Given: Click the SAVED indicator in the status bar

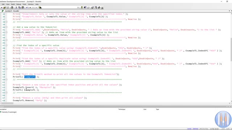Looking at the screenshot, I should pos(189,129).
